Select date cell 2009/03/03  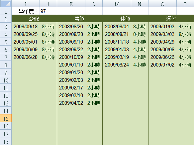[x=162, y=34]
